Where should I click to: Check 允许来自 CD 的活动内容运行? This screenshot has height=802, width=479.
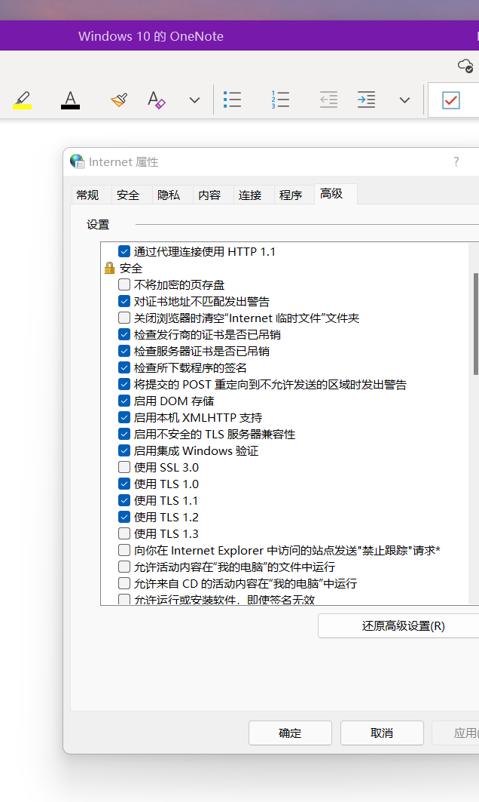tap(124, 584)
